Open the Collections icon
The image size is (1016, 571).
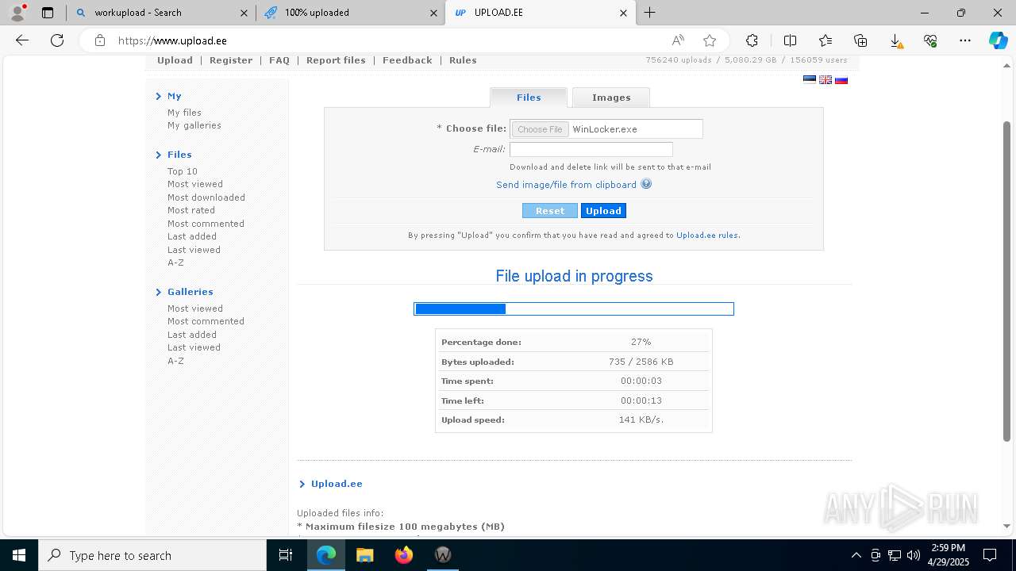860,40
